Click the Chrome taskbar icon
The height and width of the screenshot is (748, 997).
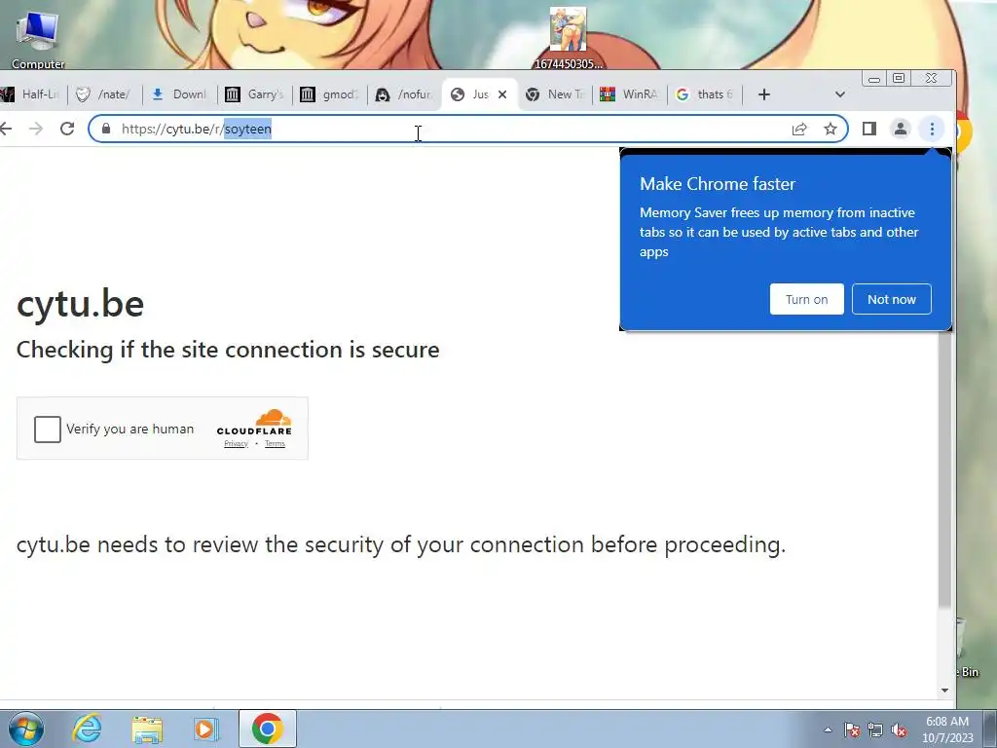point(268,729)
